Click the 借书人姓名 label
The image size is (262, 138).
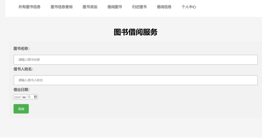[x=23, y=69]
